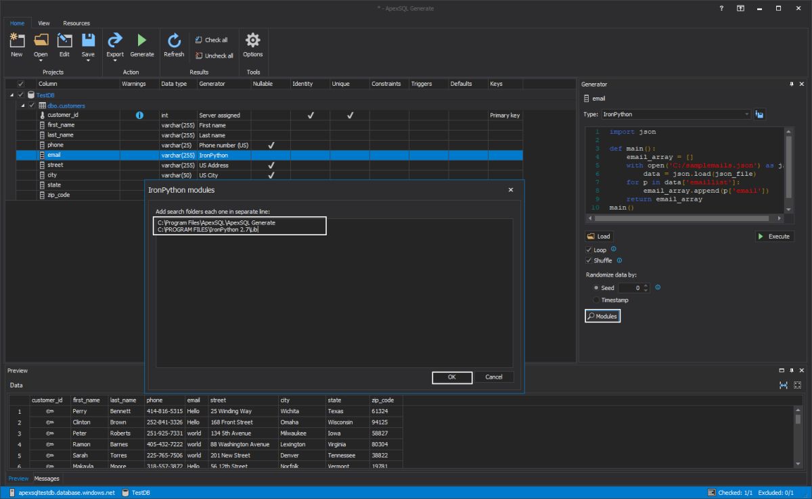Click OK in IronPython modules dialog

pyautogui.click(x=452, y=377)
